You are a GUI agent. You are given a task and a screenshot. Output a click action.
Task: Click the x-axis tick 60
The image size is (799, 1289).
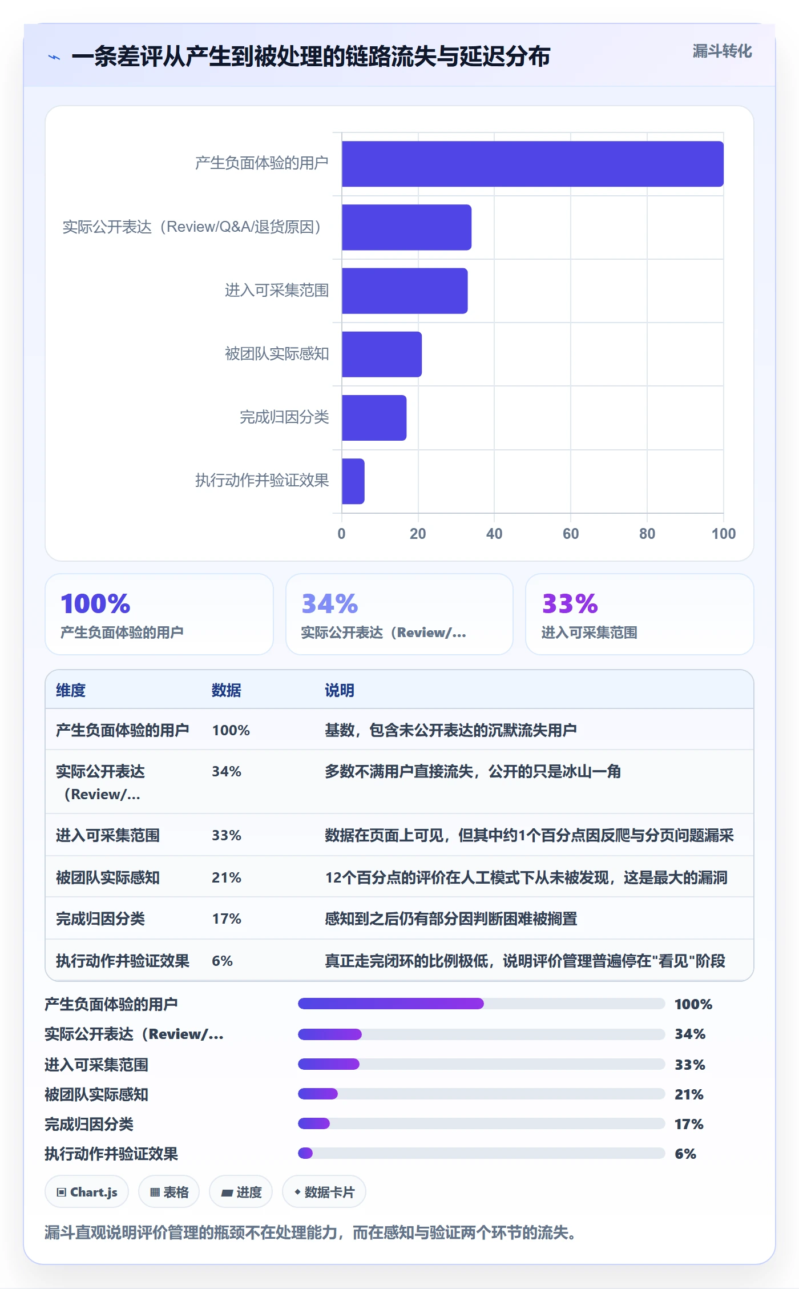point(571,534)
